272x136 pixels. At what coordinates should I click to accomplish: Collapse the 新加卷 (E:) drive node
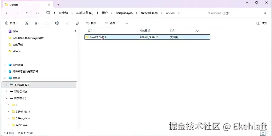[7, 98]
